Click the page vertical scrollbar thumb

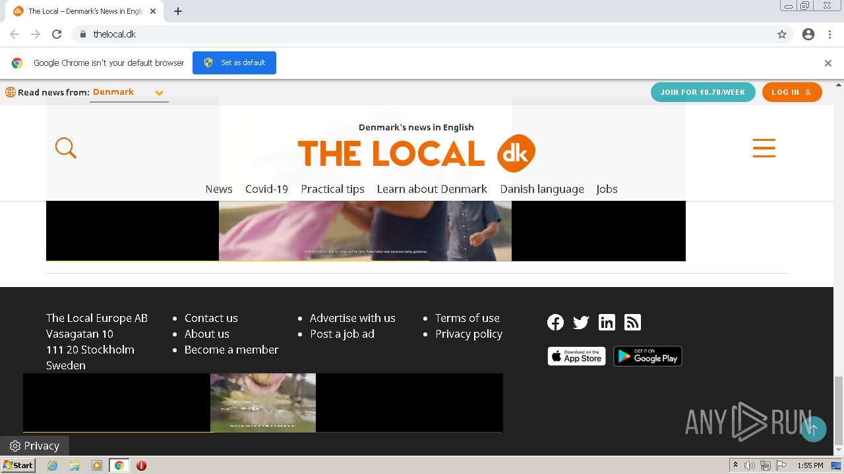[x=838, y=411]
